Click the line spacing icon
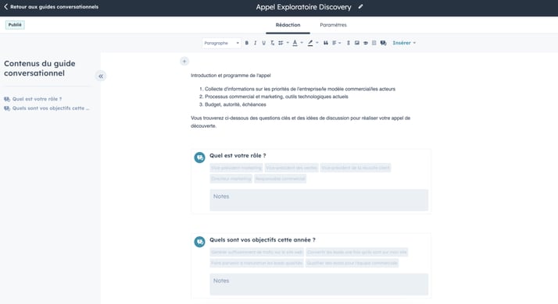The image size is (558, 304). (x=349, y=43)
